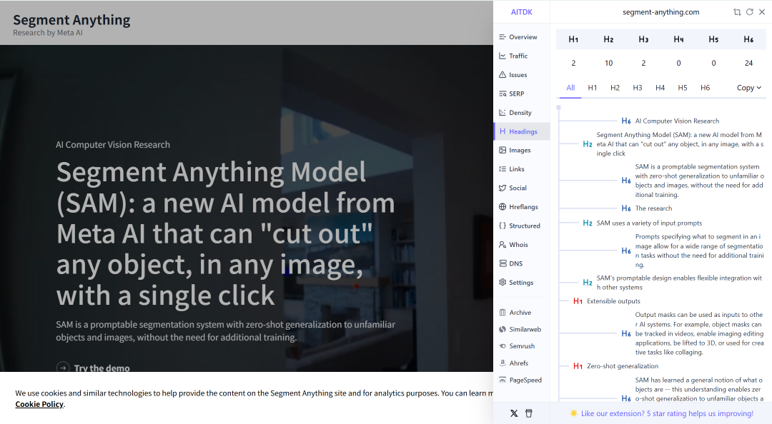
Task: Click the H1 column header in count table
Action: tap(573, 39)
